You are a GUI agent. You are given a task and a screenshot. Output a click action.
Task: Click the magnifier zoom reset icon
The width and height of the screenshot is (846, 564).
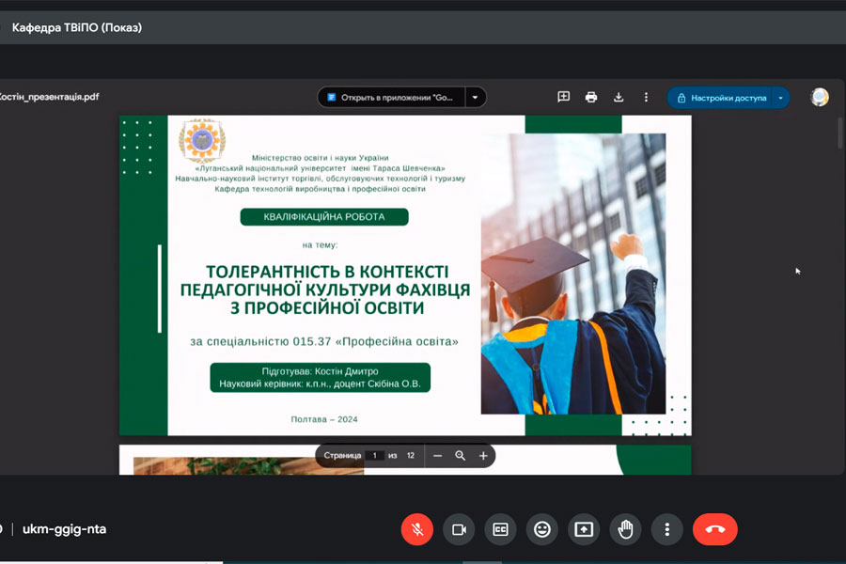click(x=461, y=456)
